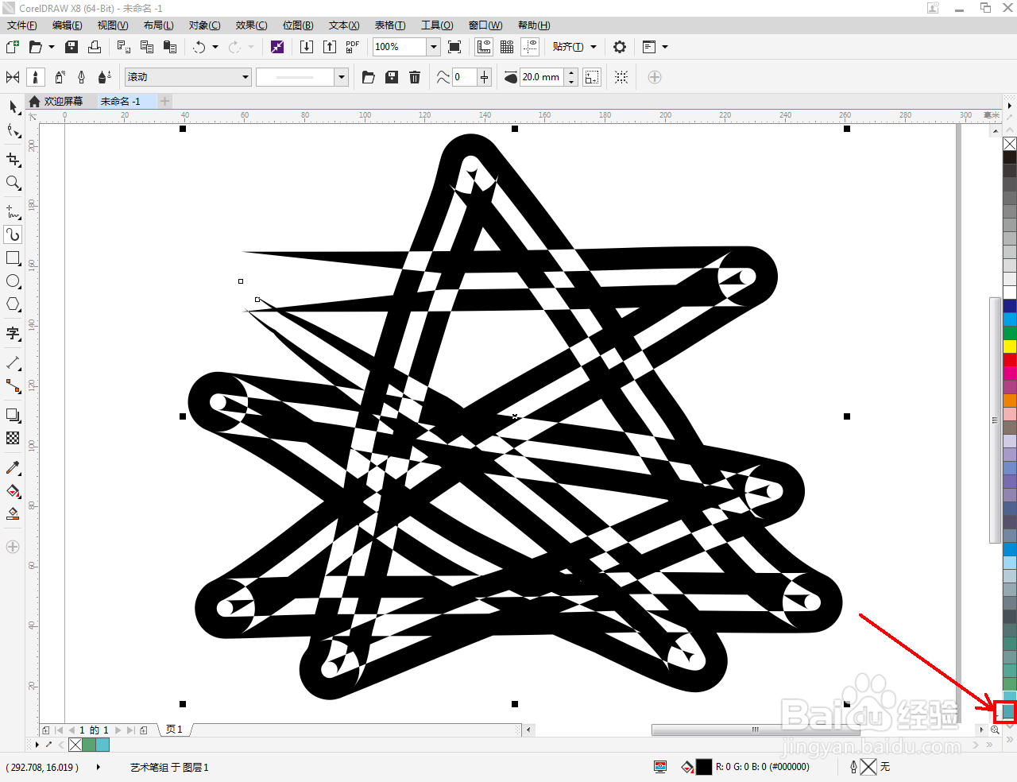Click stroke width 20.0 mm field

coord(542,77)
